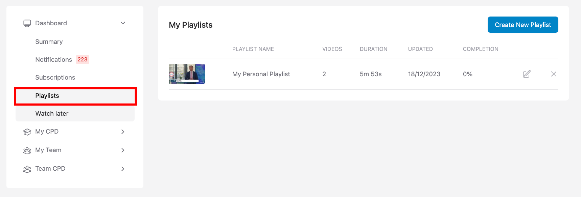Viewport: 581px width, 197px height.
Task: Click the UPDATED column header
Action: (420, 49)
